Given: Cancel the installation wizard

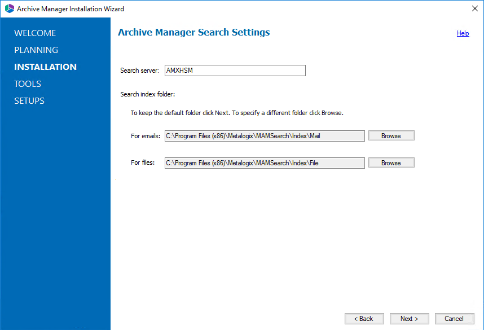Looking at the screenshot, I should 454,319.
